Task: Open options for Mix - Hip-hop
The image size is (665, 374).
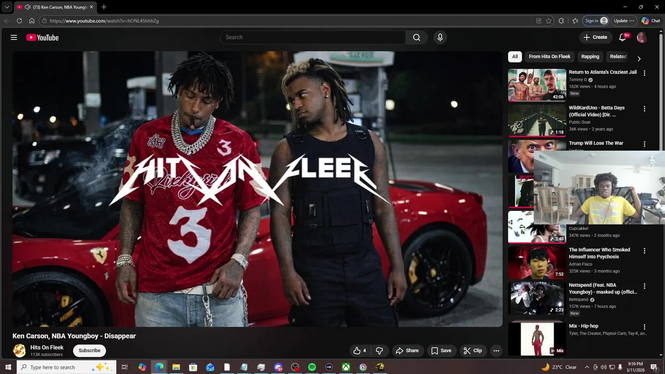Action: point(644,327)
